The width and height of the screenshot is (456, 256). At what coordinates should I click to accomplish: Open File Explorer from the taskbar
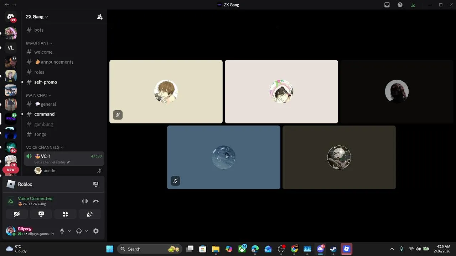click(216, 249)
